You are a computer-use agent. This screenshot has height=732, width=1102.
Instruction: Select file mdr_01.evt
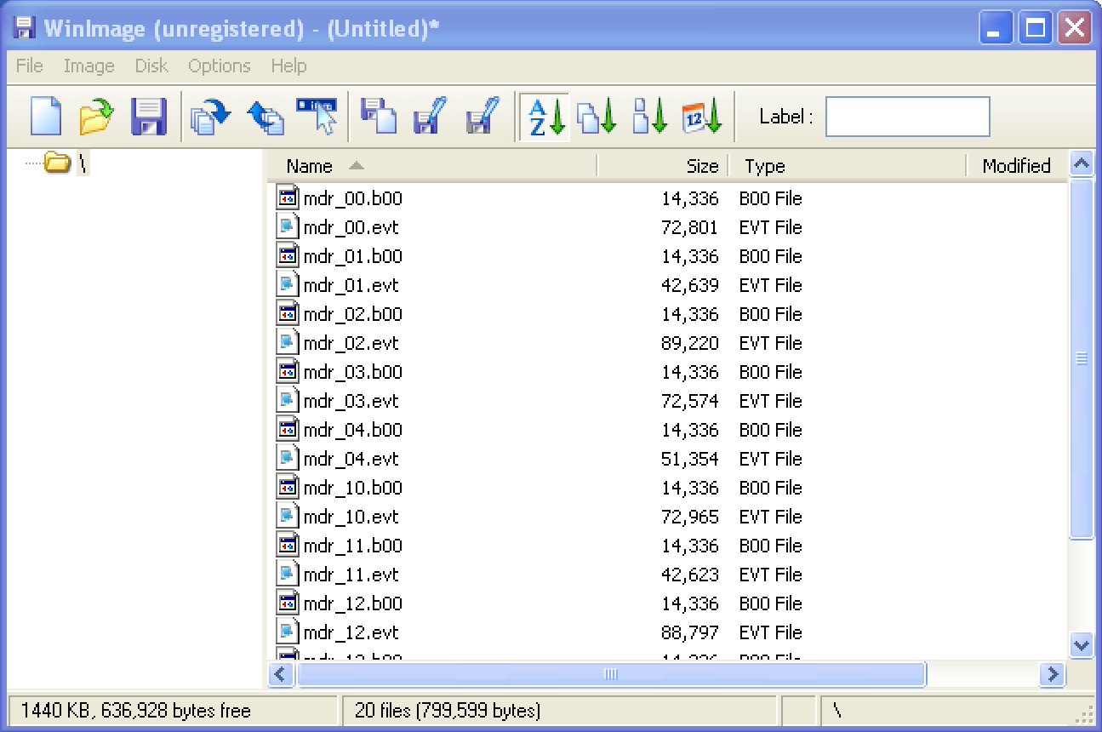(x=351, y=286)
